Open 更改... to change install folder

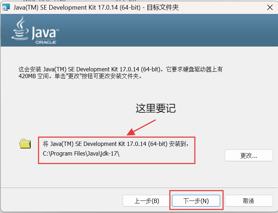249,156
